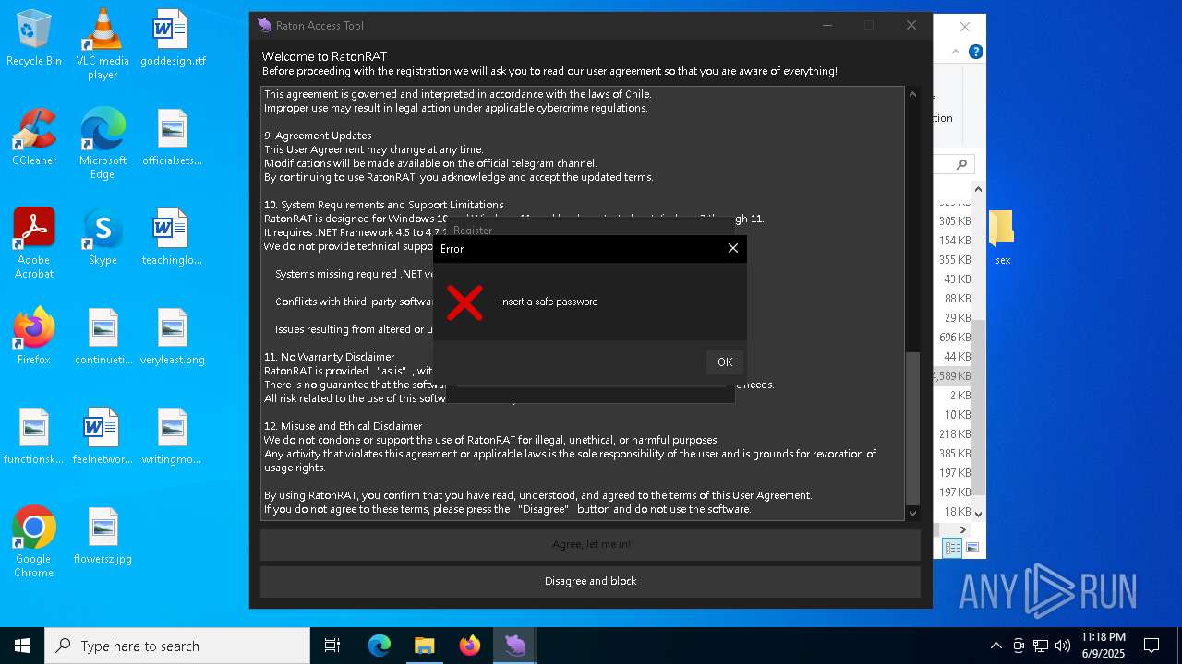Click OK in the Error dialog
The width and height of the screenshot is (1182, 664).
[x=725, y=362]
